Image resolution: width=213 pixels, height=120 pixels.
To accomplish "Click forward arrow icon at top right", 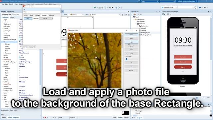I will tap(205, 7).
